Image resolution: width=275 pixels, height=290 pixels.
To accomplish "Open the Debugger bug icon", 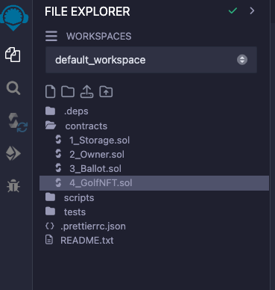I will (13, 186).
